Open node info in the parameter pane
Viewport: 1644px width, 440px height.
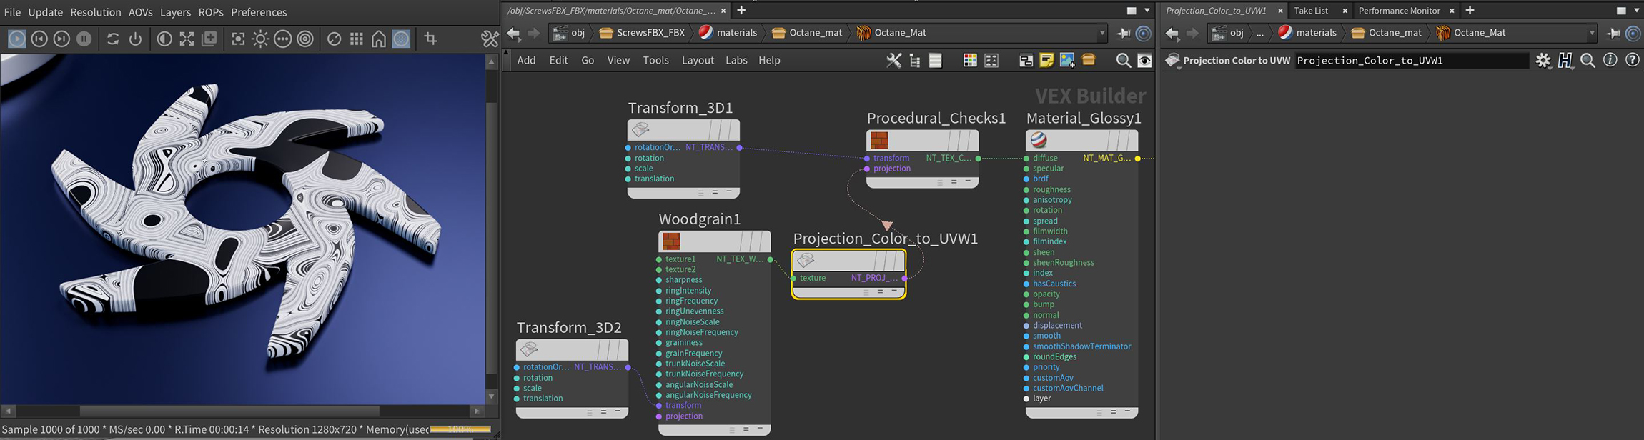point(1610,61)
